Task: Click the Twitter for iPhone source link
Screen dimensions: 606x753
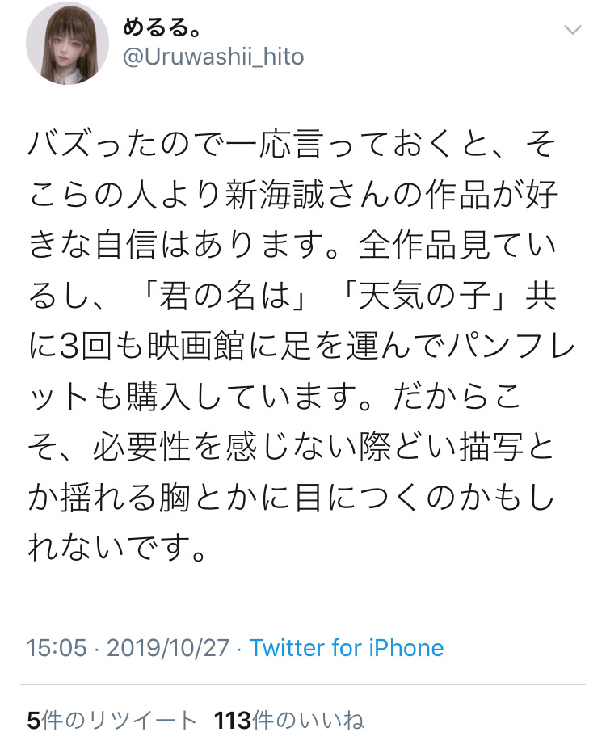Action: [x=346, y=648]
